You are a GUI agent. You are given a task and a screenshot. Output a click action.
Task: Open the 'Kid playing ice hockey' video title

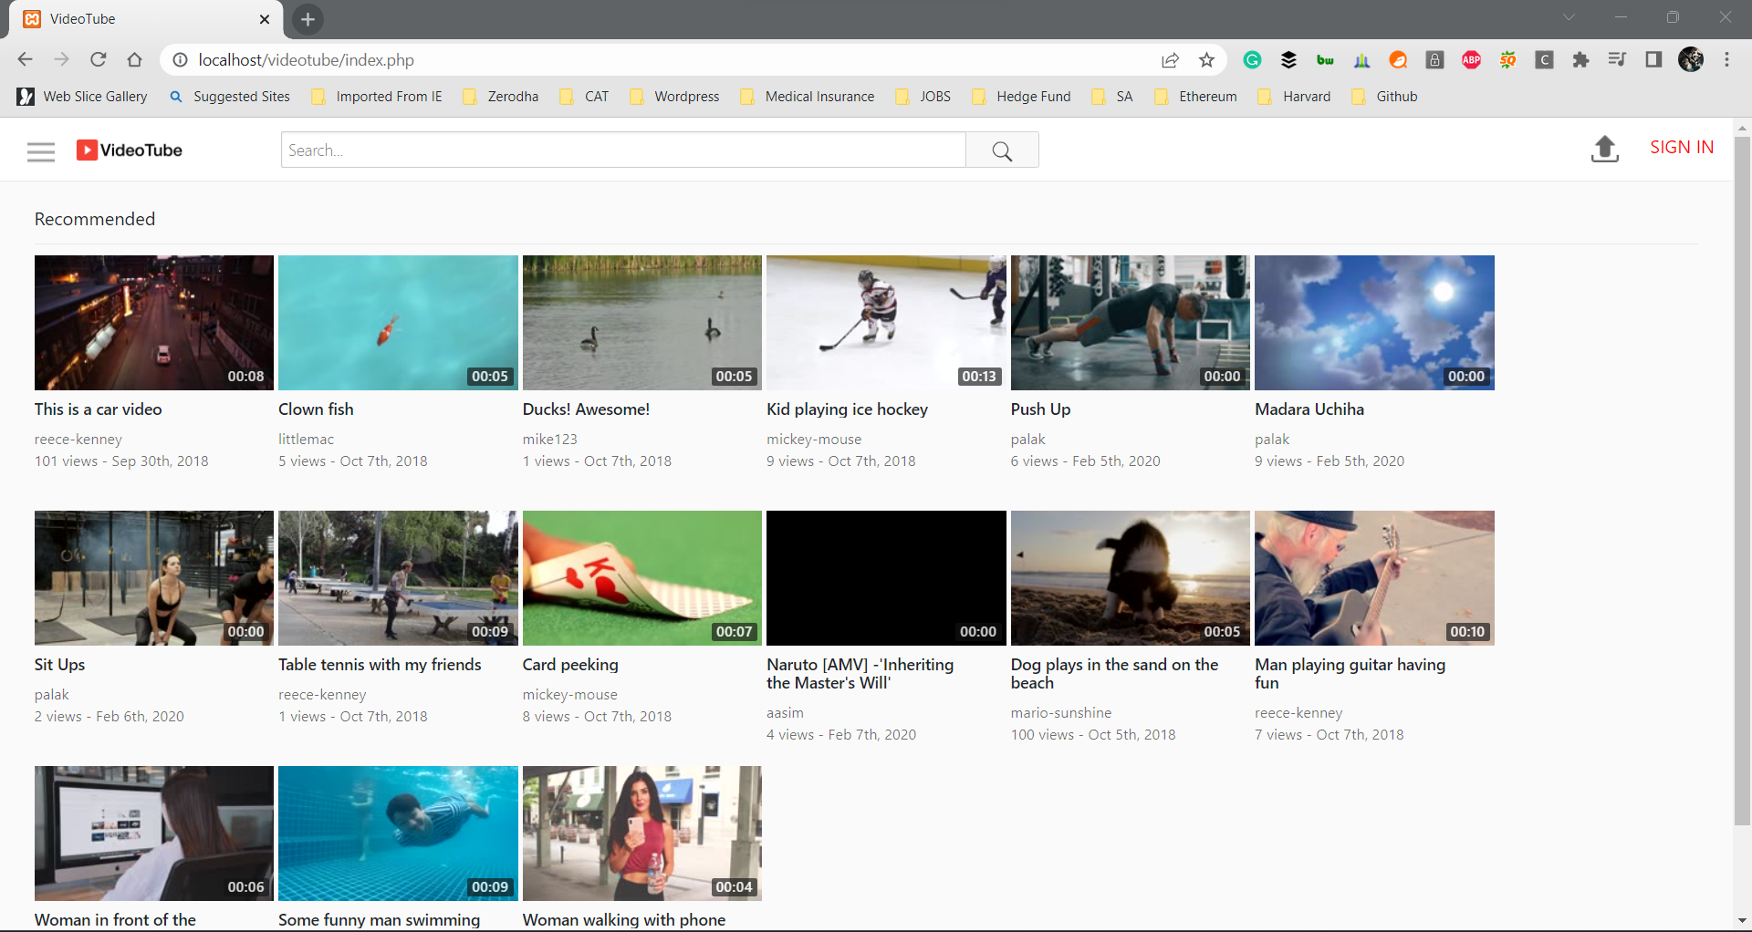846,409
